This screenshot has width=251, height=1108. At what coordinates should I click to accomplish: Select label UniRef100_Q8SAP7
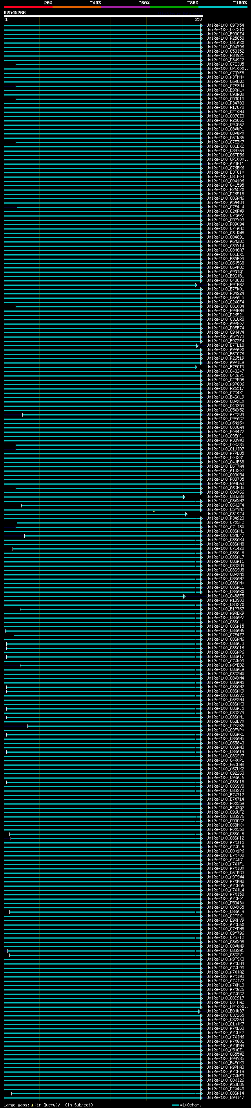(x=225, y=617)
